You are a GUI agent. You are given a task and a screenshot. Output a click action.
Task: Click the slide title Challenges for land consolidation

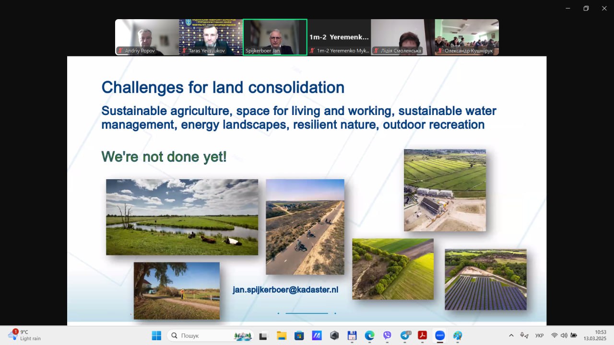[x=223, y=87]
